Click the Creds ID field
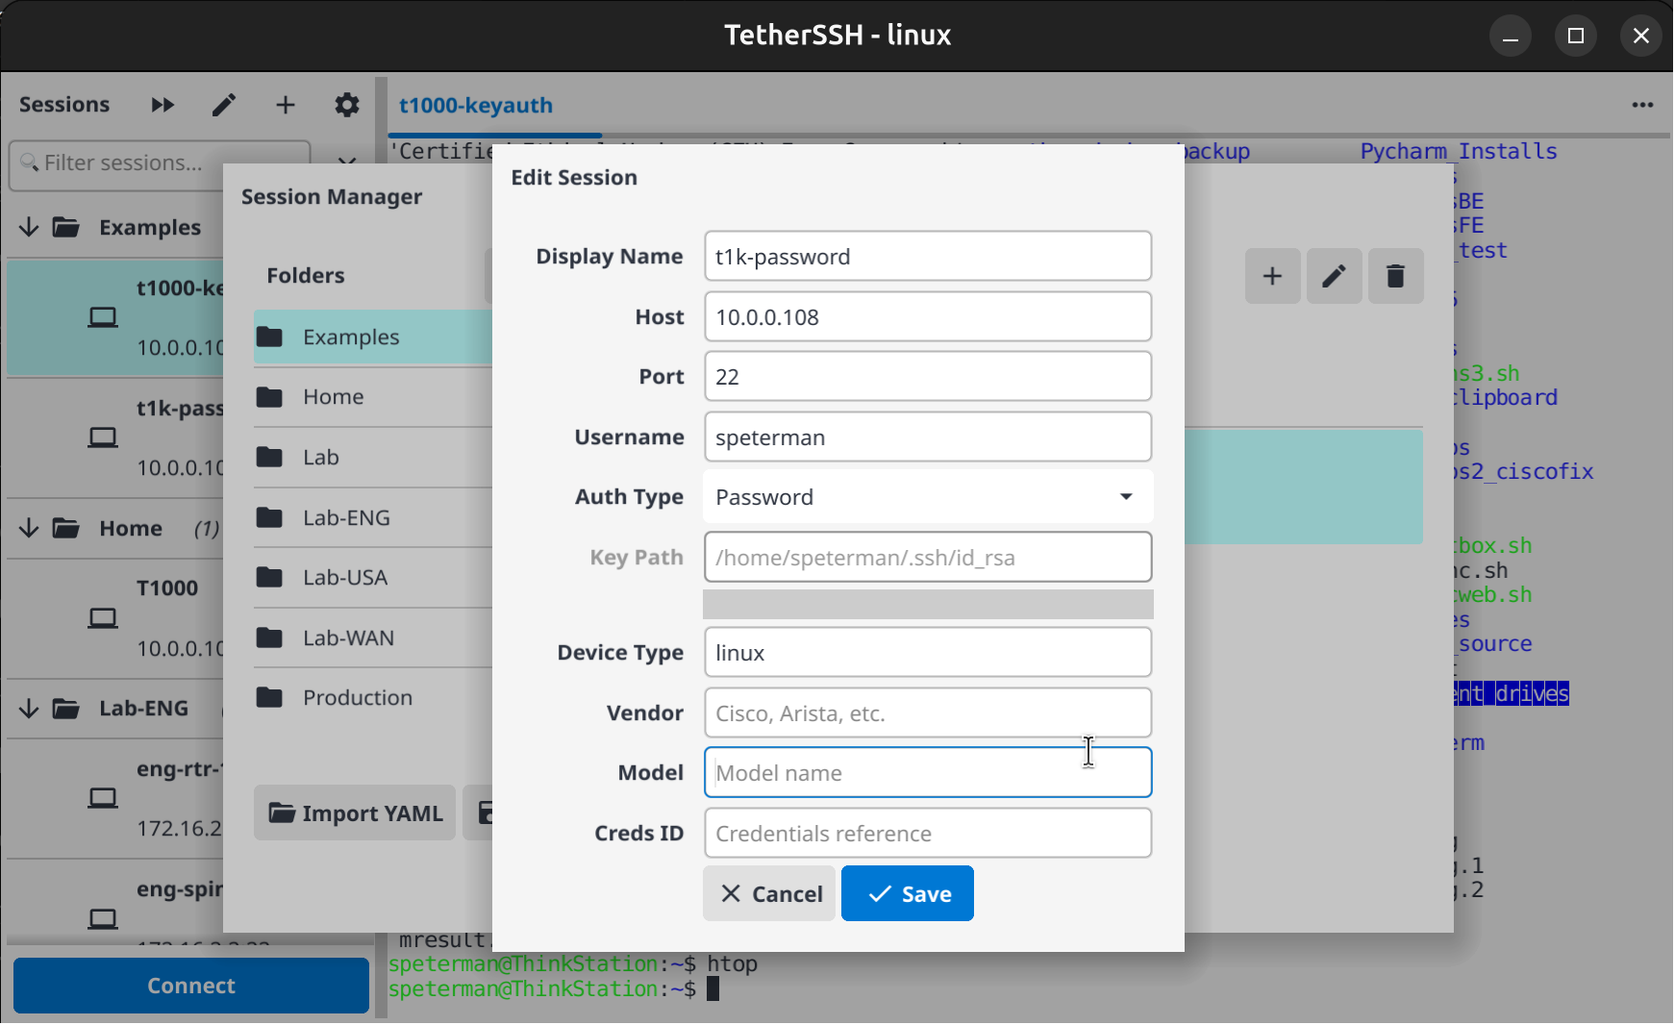This screenshot has height=1025, width=1675. pyautogui.click(x=928, y=833)
